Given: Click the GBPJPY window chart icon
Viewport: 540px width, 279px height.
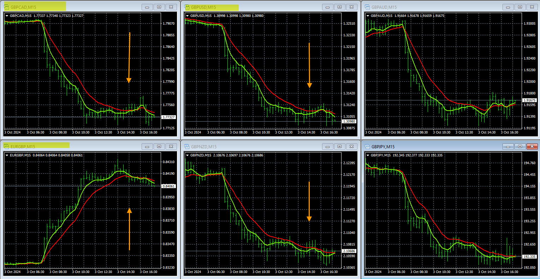Looking at the screenshot, I should tap(367, 147).
